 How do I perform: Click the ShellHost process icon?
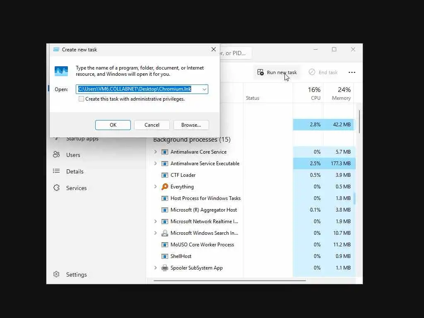[165, 256]
